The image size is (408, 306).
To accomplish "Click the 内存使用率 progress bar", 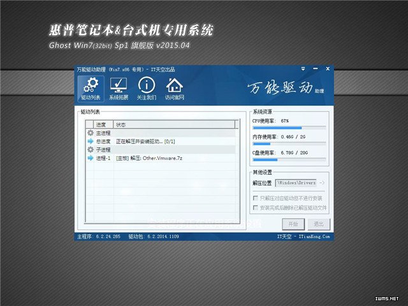I will [x=289, y=144].
